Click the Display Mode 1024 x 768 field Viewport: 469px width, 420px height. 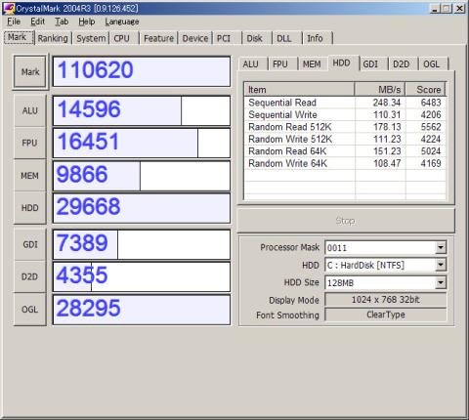pos(386,300)
